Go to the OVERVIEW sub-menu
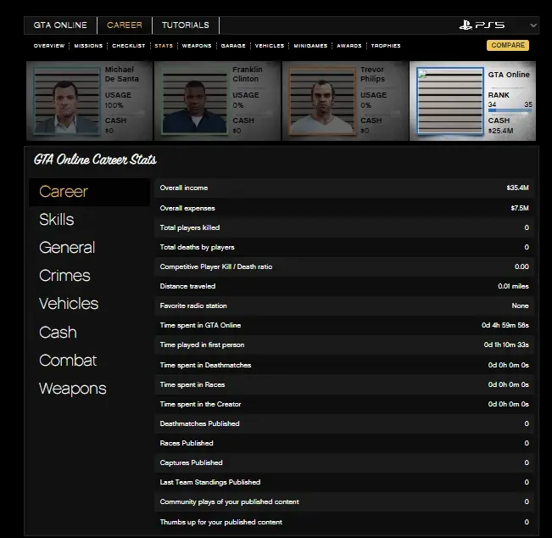The image size is (552, 538). coord(49,46)
